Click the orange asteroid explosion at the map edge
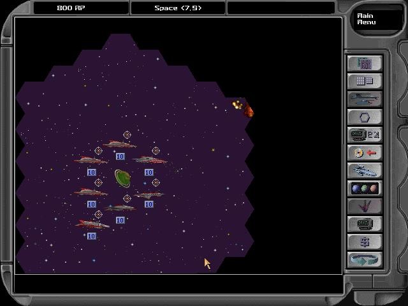 pyautogui.click(x=243, y=108)
